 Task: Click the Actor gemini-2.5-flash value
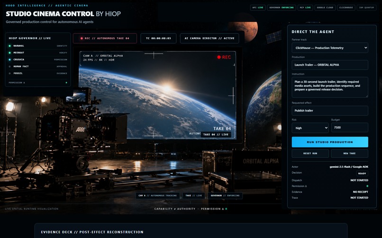(349, 167)
